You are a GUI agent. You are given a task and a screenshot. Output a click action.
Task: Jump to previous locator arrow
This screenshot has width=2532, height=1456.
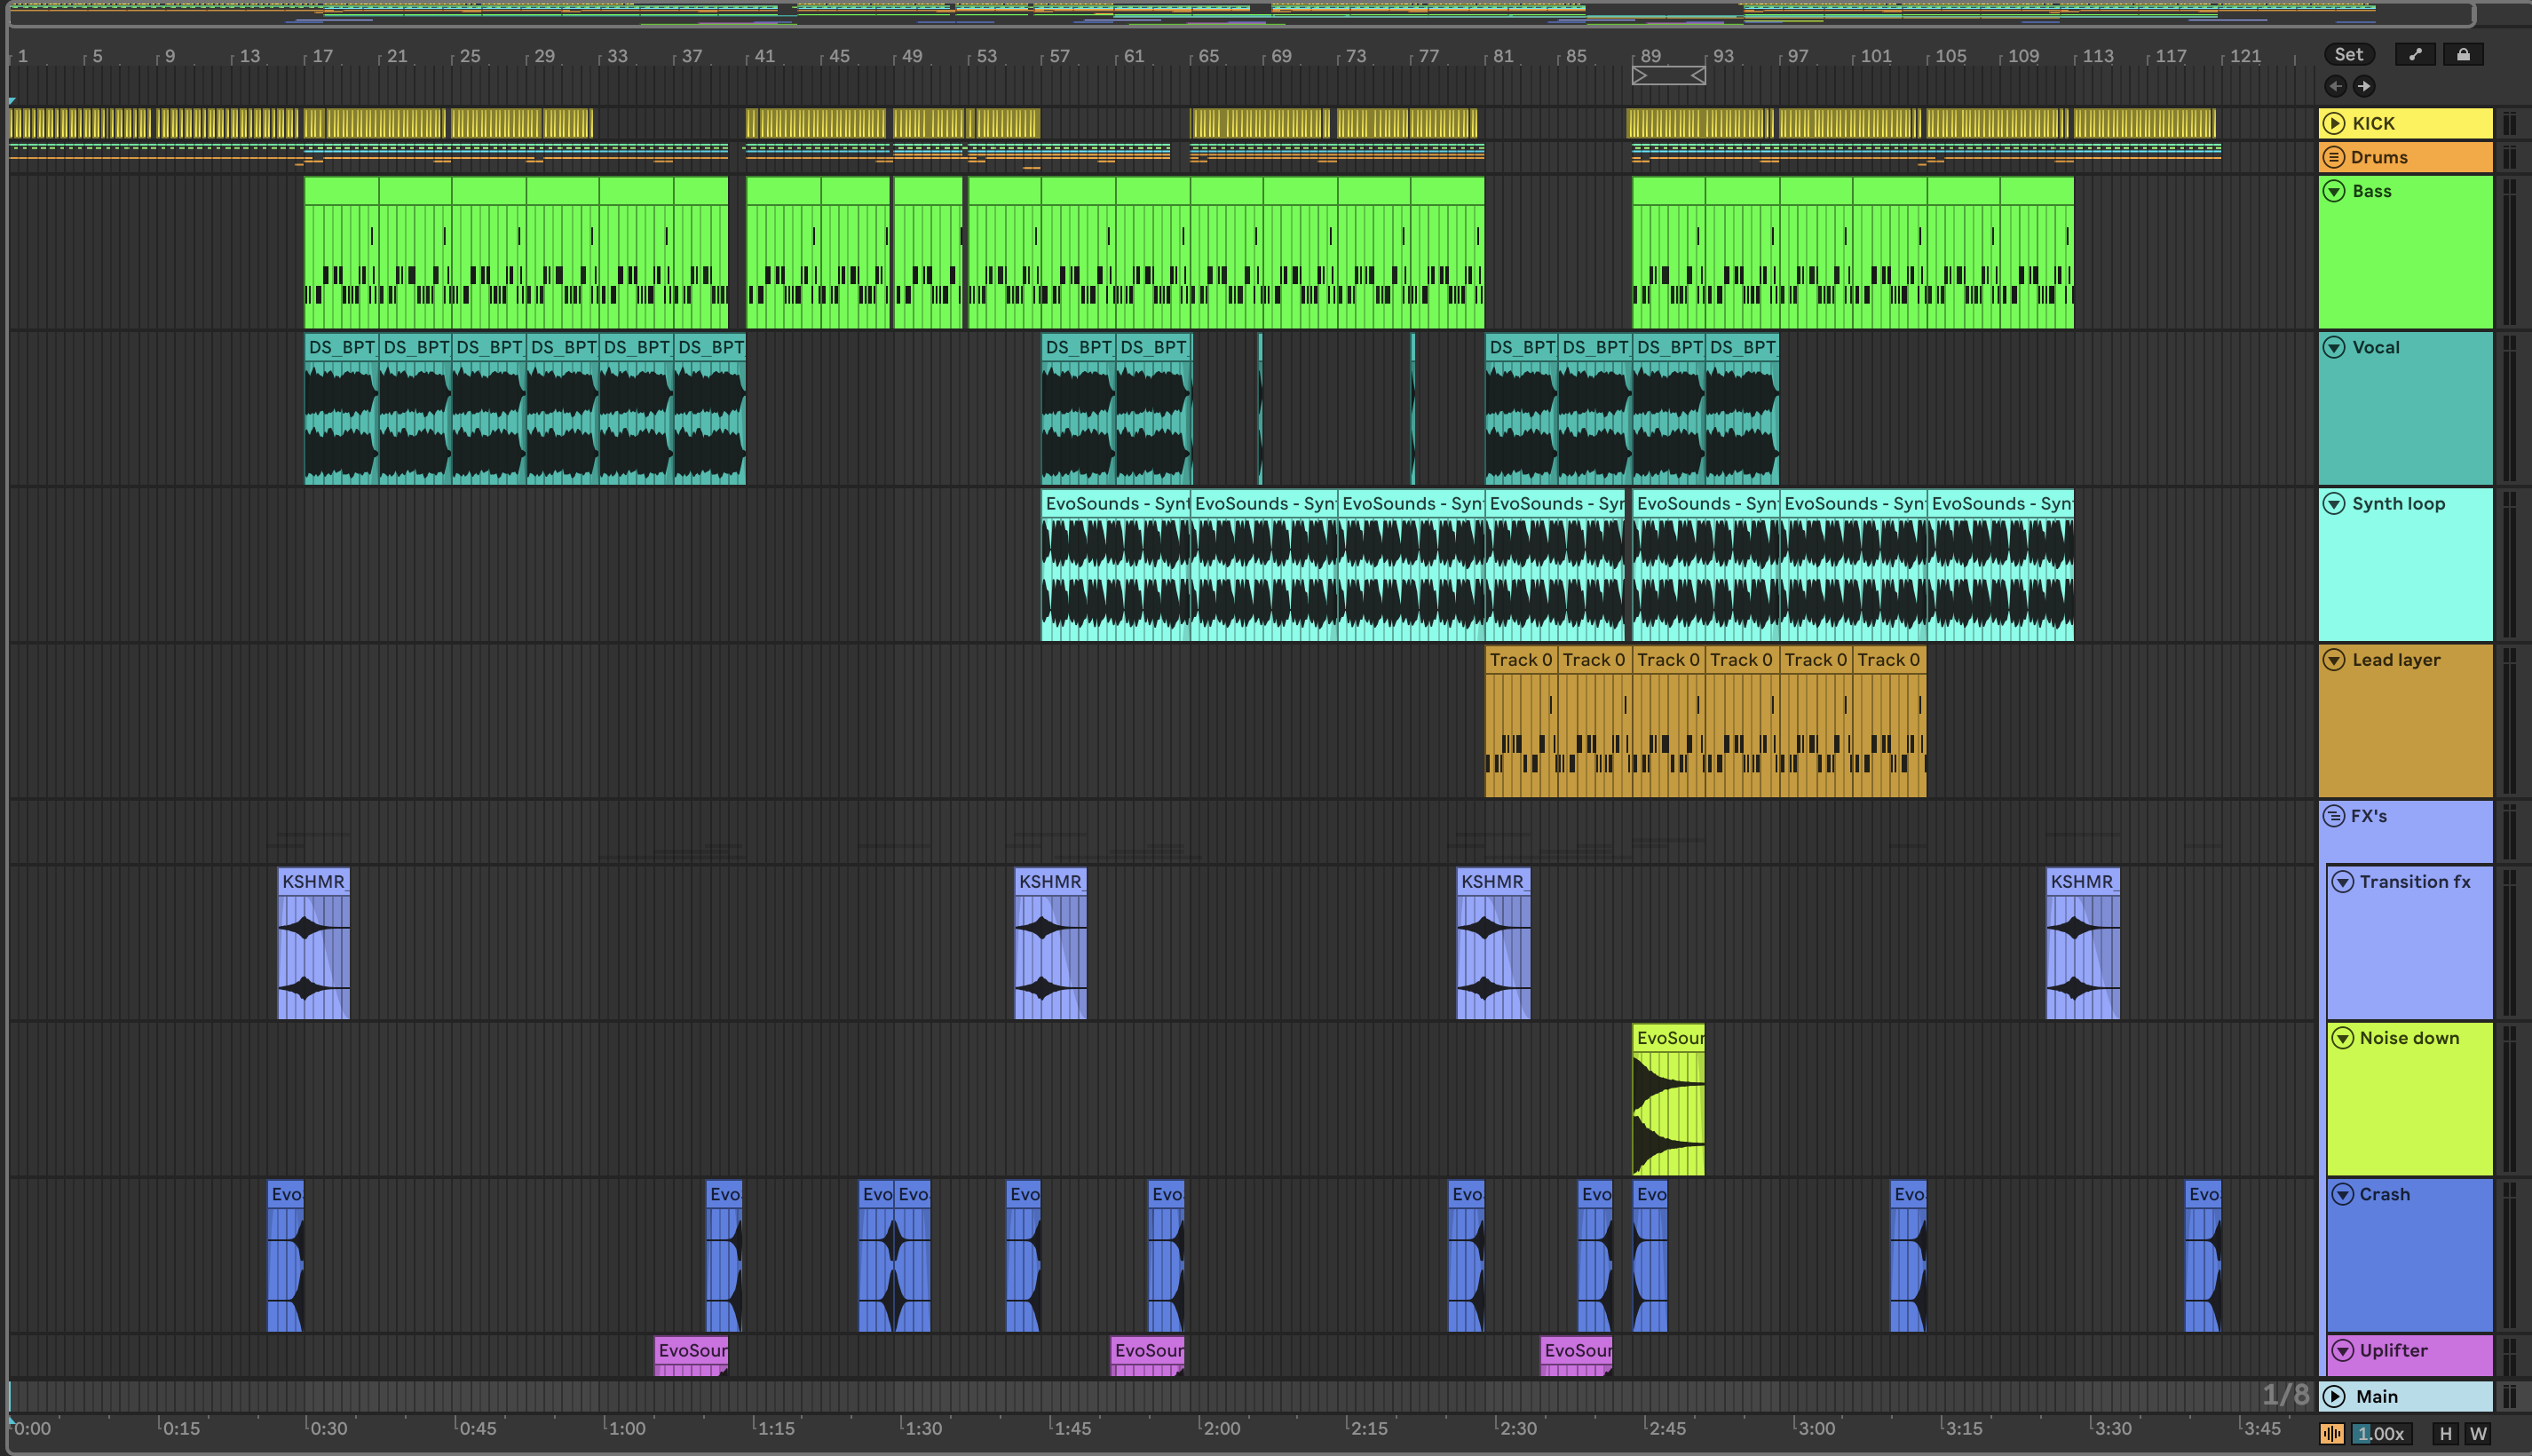pos(2335,86)
